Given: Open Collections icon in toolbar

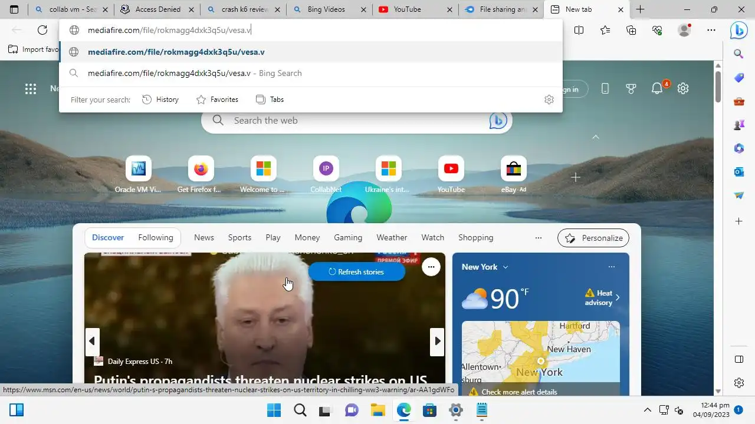Looking at the screenshot, I should [x=631, y=30].
